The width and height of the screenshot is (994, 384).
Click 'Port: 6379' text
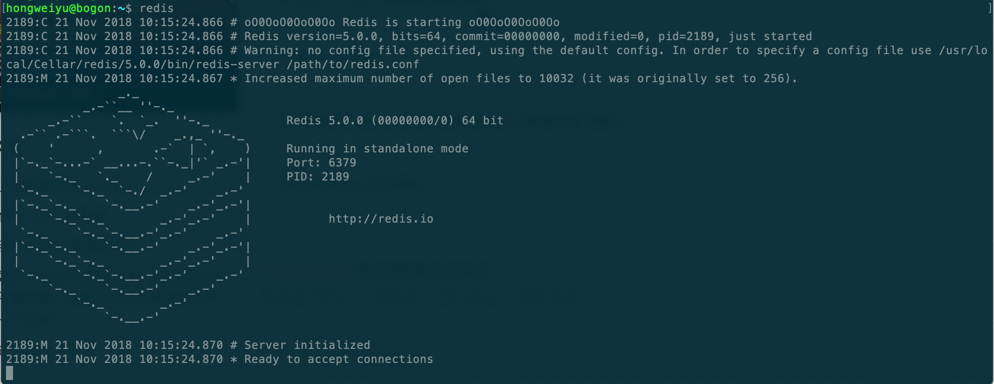[x=321, y=163]
